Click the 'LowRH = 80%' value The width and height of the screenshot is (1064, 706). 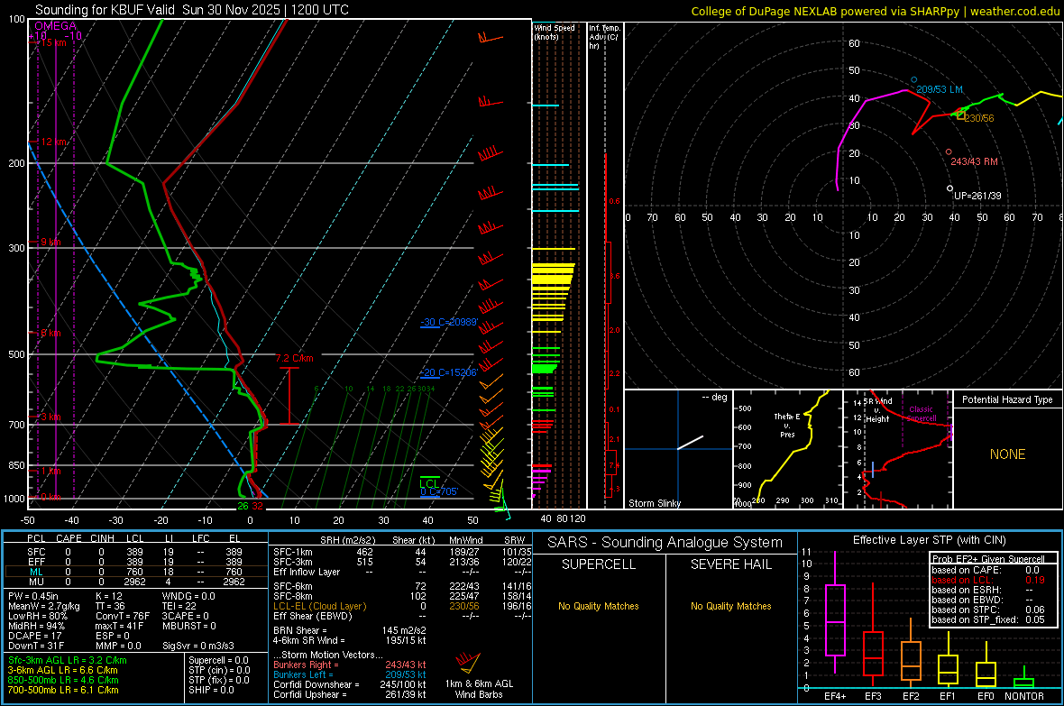(x=37, y=616)
